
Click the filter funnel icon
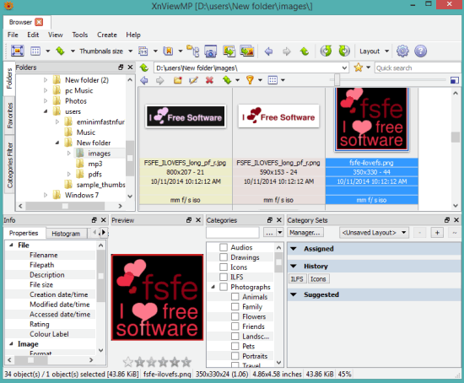(x=250, y=80)
